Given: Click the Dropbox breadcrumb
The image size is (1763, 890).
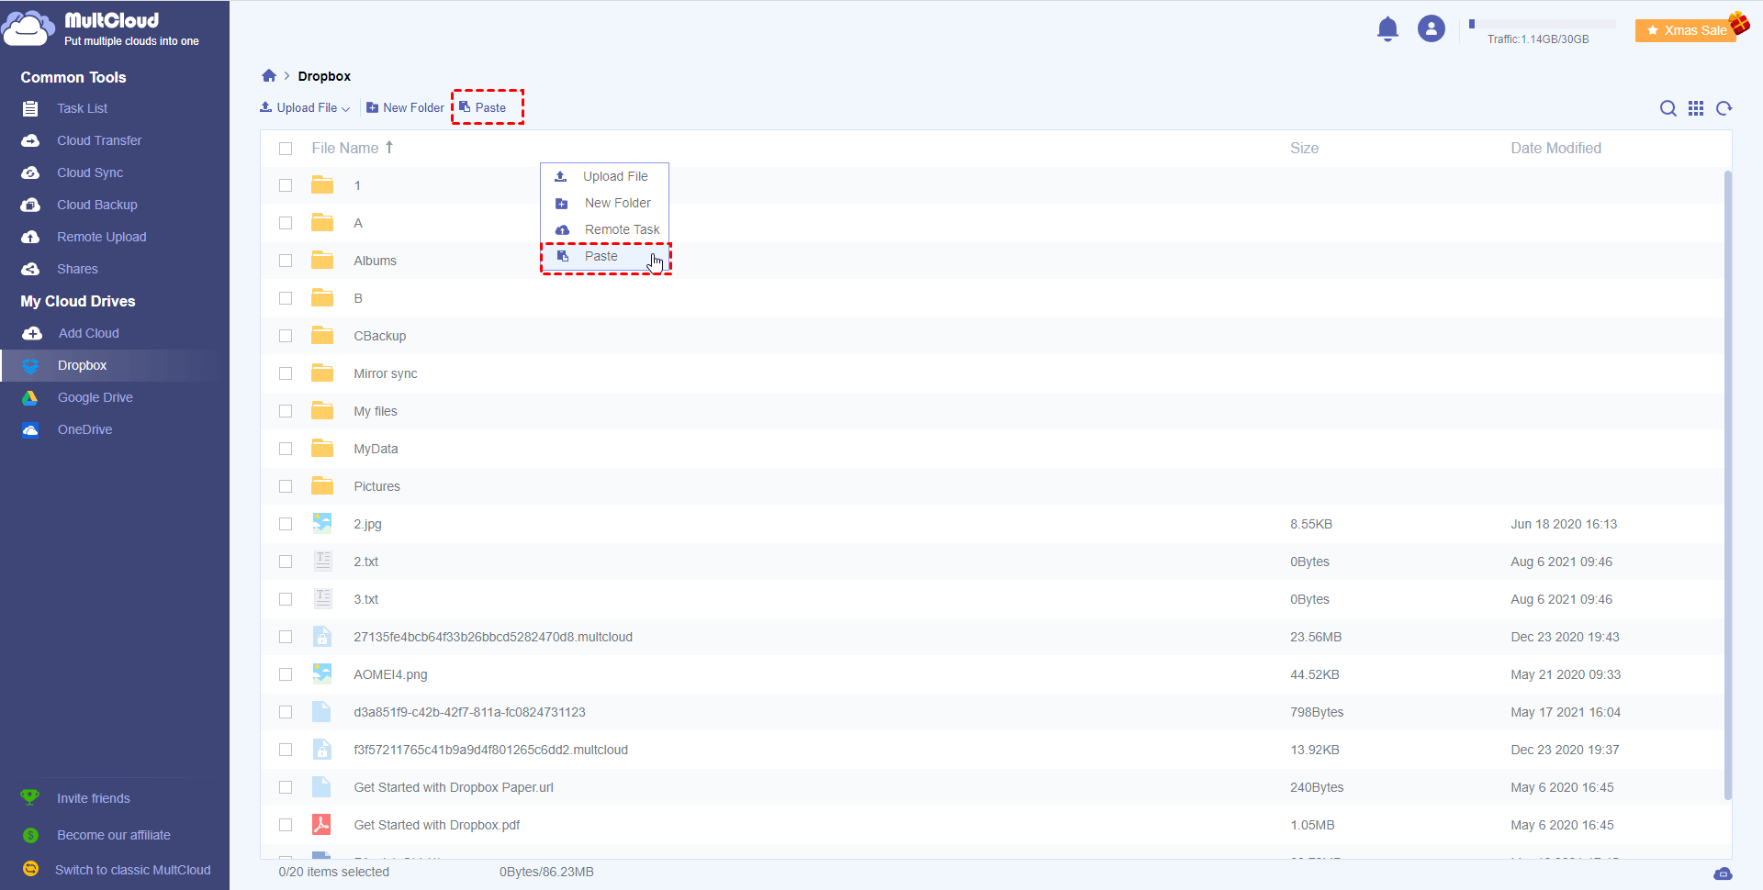Looking at the screenshot, I should pyautogui.click(x=324, y=76).
